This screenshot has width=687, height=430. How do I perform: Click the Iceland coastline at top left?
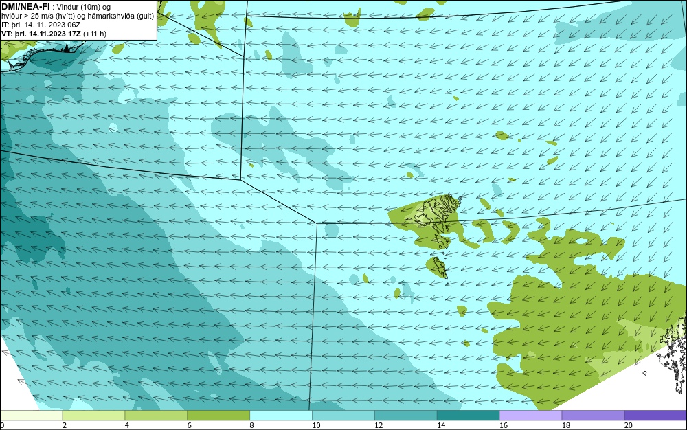(x=42, y=55)
